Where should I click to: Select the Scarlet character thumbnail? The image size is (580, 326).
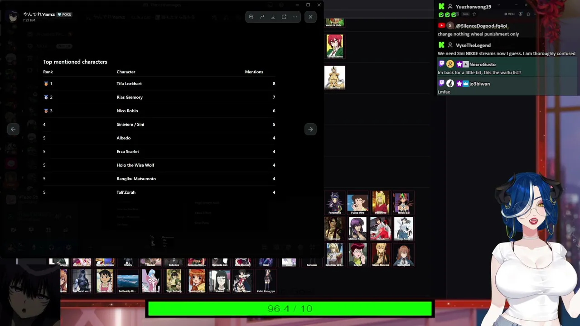(358, 255)
